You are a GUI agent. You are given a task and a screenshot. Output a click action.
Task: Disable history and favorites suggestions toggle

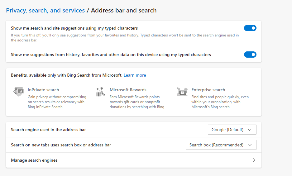coord(250,55)
